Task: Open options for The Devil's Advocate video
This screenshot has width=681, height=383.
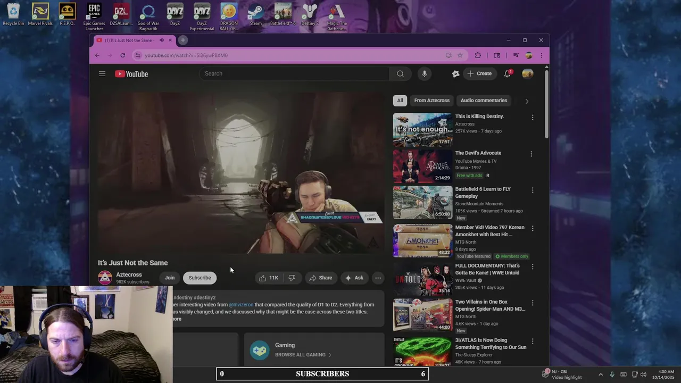Action: pos(531,154)
